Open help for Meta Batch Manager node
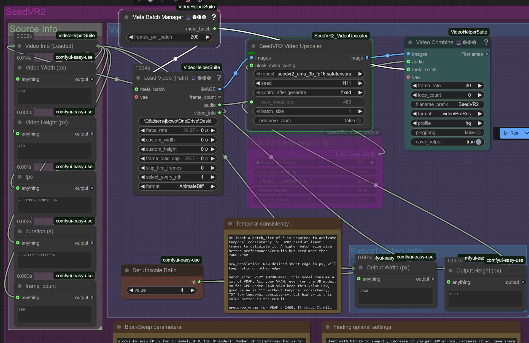The image size is (529, 343). click(214, 17)
